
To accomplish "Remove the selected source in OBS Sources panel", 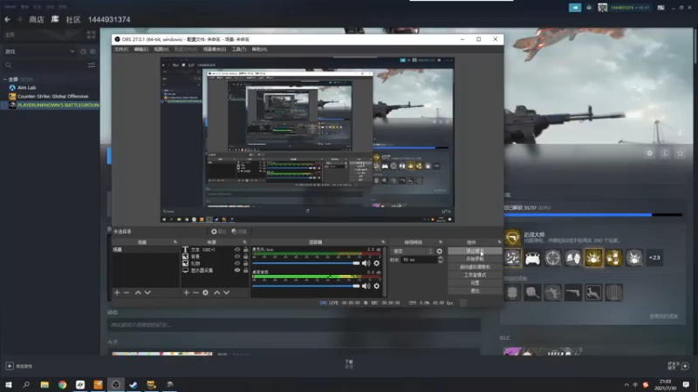I will [195, 293].
